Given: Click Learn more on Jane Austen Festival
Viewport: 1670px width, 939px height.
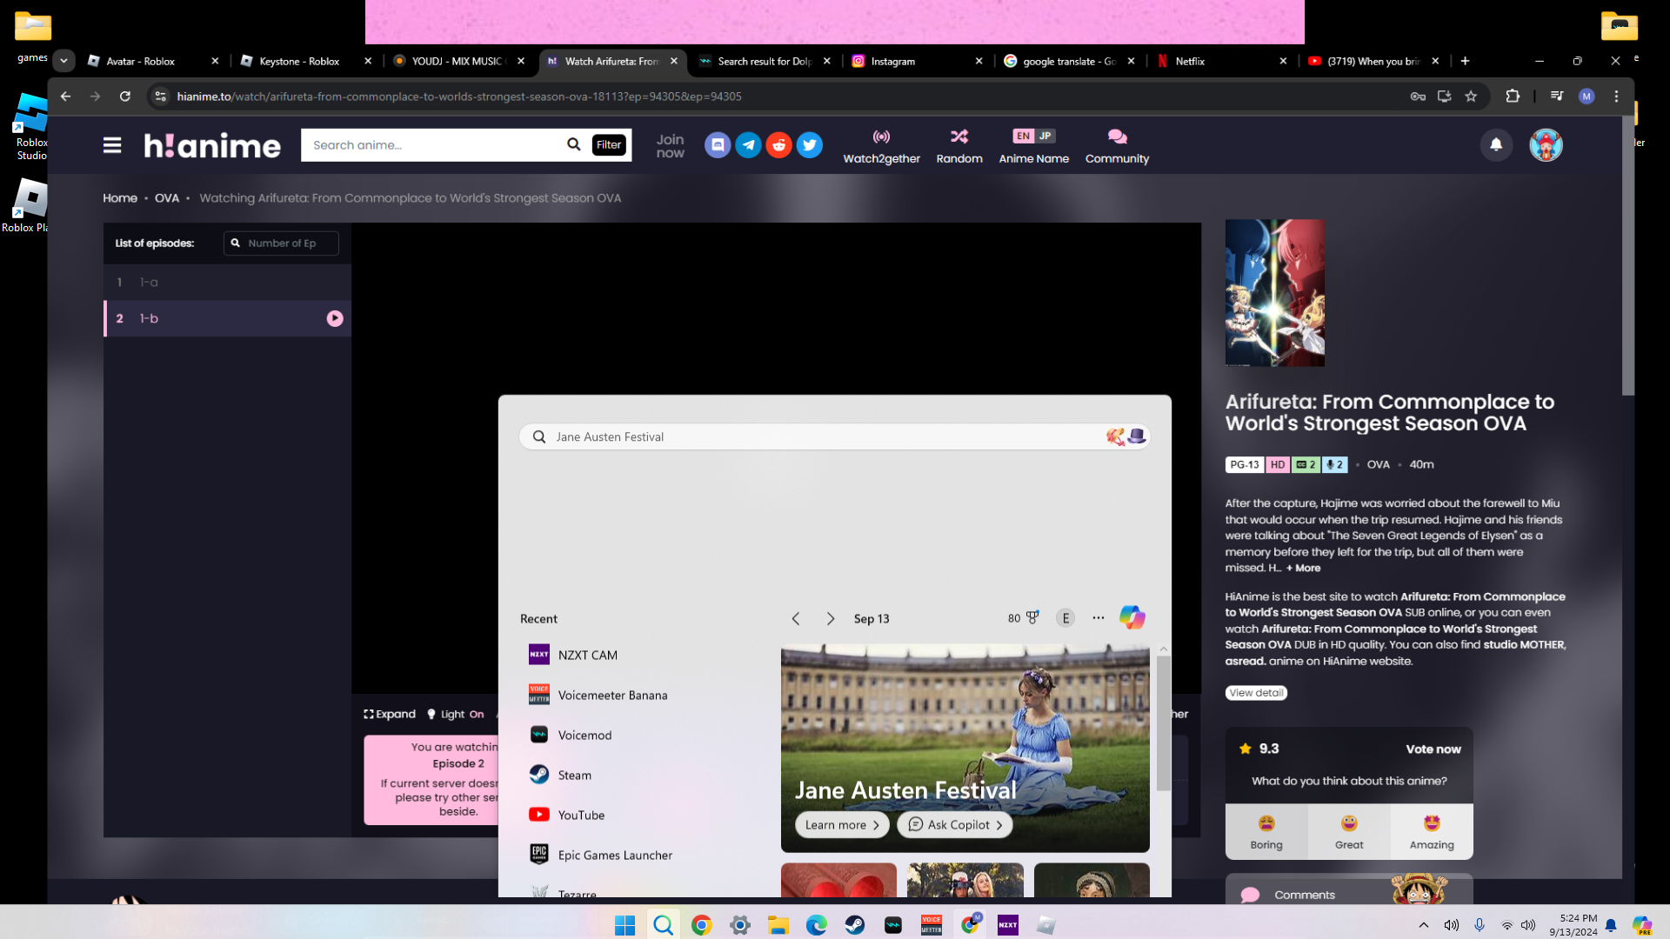Looking at the screenshot, I should pos(841,825).
